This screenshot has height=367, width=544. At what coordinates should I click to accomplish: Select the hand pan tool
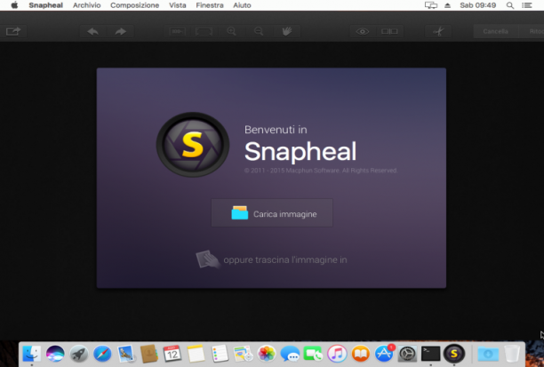click(286, 32)
